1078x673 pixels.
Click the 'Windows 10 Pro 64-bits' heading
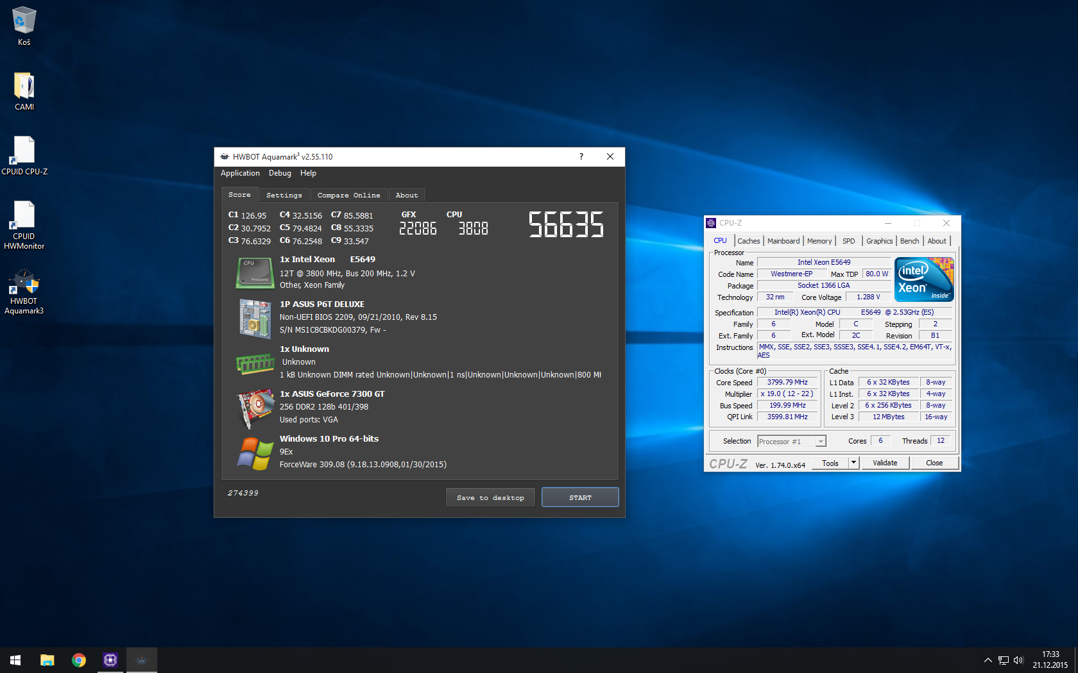(329, 439)
